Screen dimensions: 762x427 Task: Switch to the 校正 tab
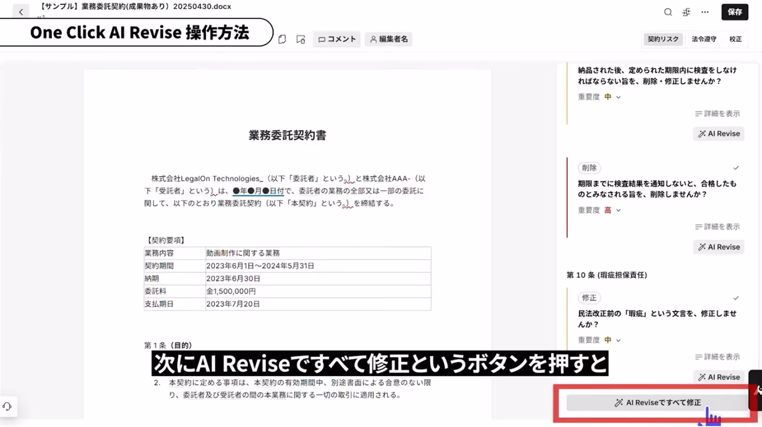click(735, 39)
